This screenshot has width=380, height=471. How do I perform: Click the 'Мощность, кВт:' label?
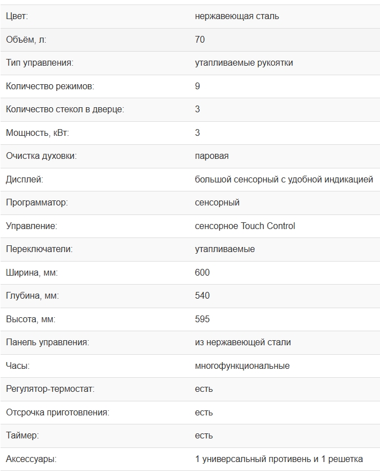(x=38, y=133)
